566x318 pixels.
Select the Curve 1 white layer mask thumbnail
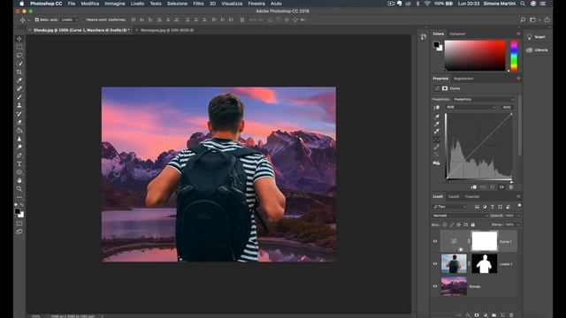point(485,241)
